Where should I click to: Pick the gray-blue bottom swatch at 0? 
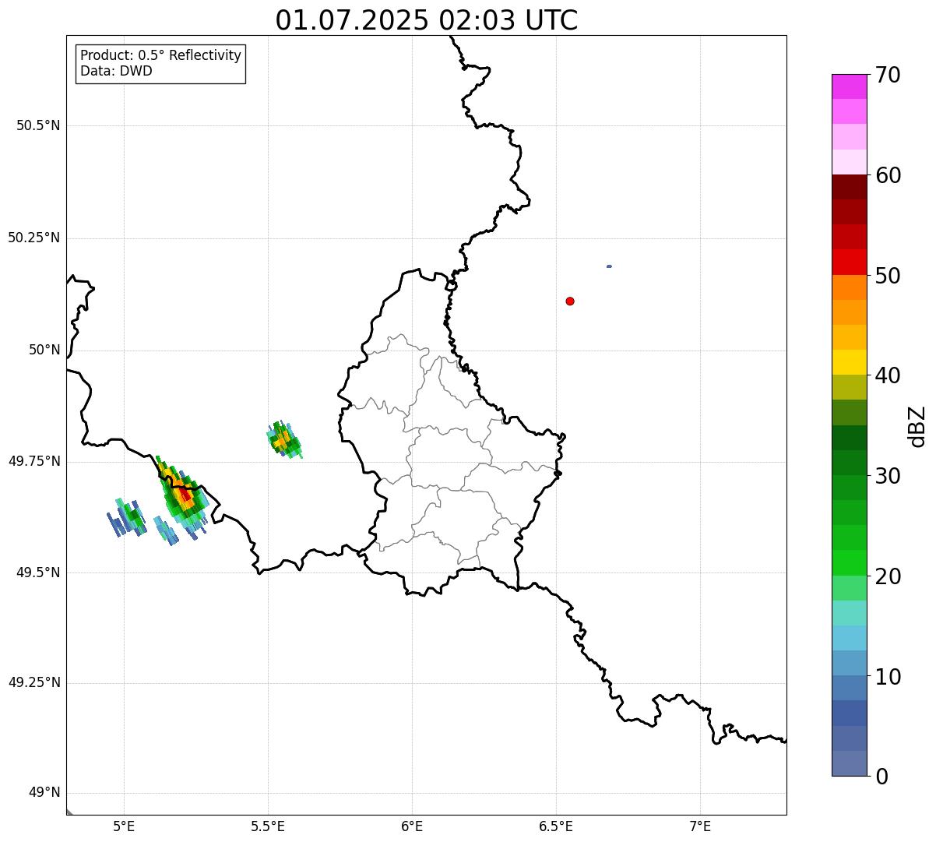849,763
